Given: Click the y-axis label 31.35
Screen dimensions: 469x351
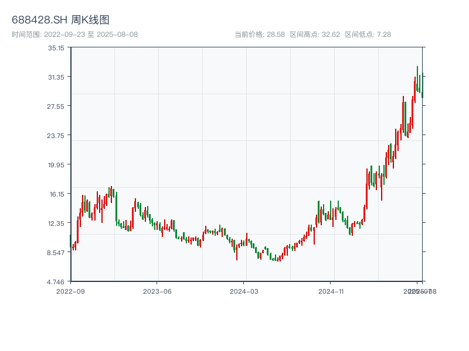Looking at the screenshot, I should coord(56,77).
